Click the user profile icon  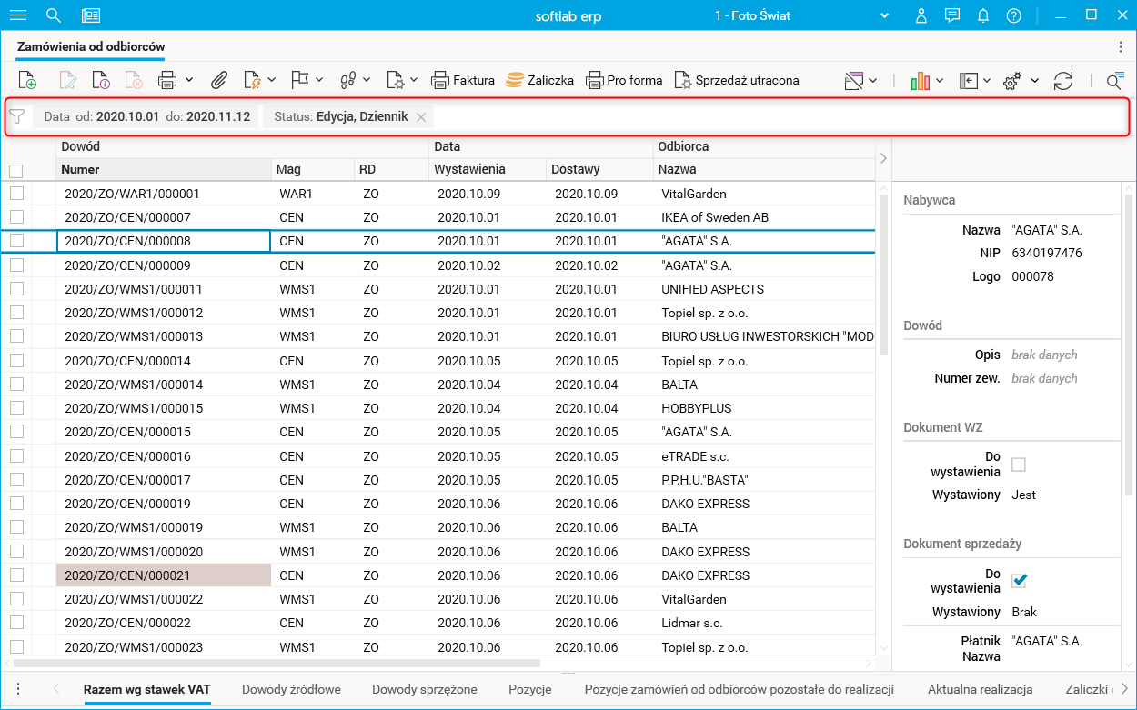[x=921, y=15]
